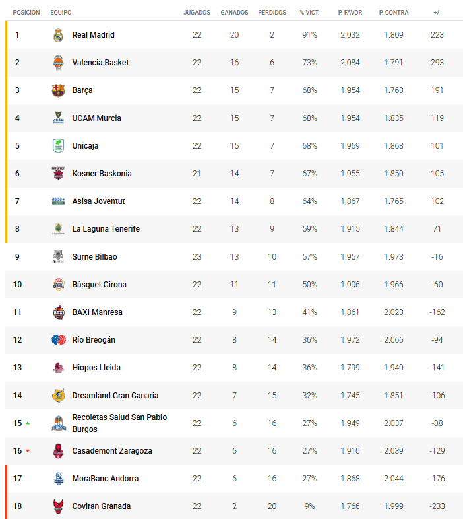The height and width of the screenshot is (519, 463).
Task: Click the Kosner Baskonia logo
Action: 58,174
